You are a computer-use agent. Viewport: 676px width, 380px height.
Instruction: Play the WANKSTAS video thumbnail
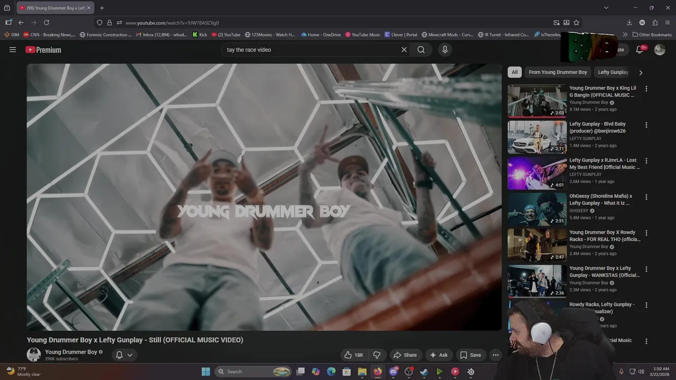[537, 281]
